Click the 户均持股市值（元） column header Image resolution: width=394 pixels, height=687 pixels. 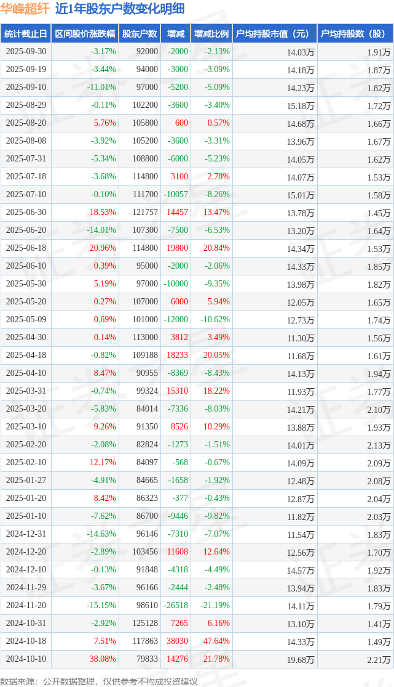point(274,34)
